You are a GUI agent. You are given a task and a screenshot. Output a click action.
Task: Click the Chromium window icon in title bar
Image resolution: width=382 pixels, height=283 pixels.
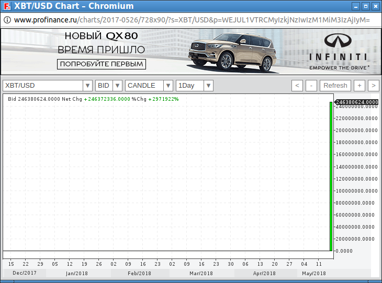point(7,6)
